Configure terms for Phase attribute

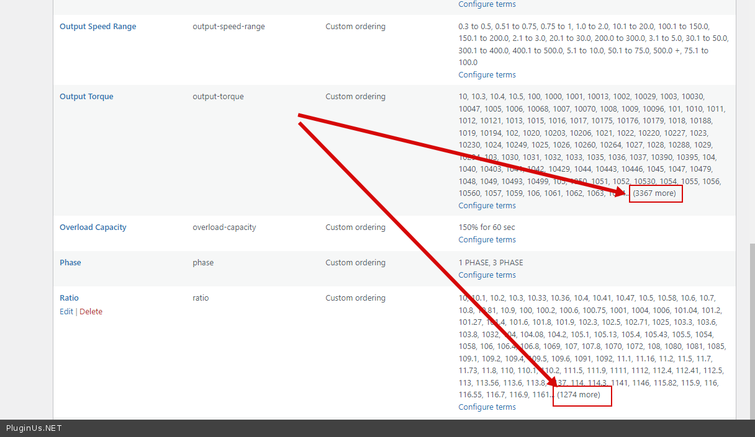[x=487, y=275]
